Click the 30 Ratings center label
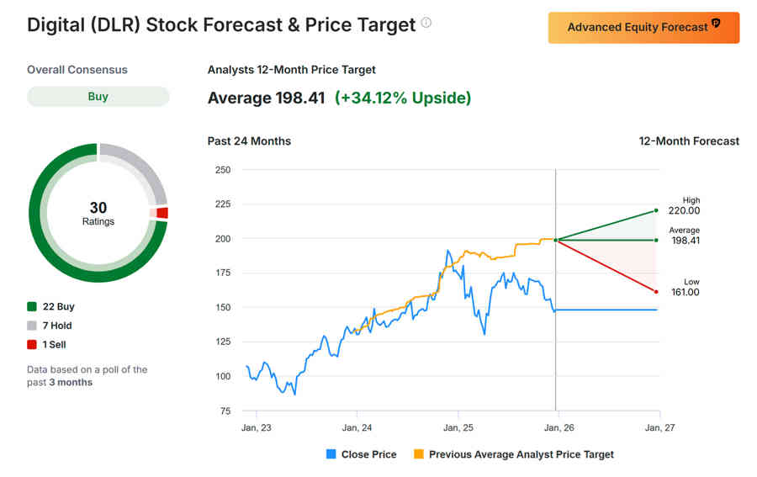 (98, 213)
